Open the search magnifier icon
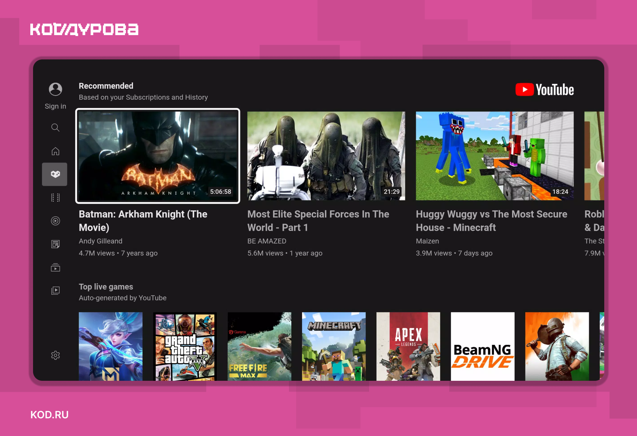The image size is (637, 436). 55,128
